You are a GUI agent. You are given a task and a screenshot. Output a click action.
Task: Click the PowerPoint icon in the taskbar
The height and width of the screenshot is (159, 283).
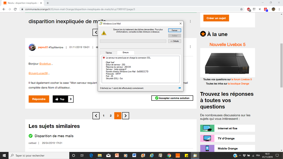click(x=117, y=155)
